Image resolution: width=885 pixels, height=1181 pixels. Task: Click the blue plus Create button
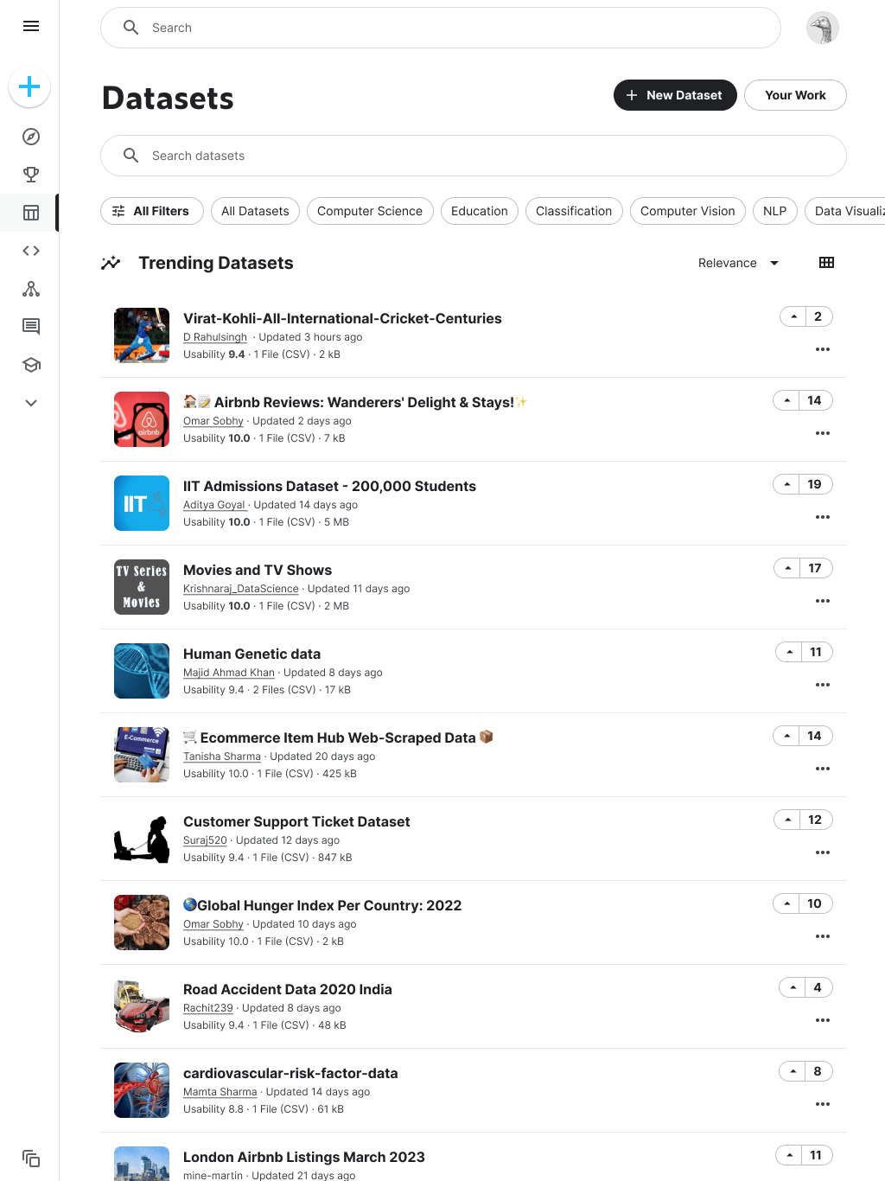tap(29, 86)
